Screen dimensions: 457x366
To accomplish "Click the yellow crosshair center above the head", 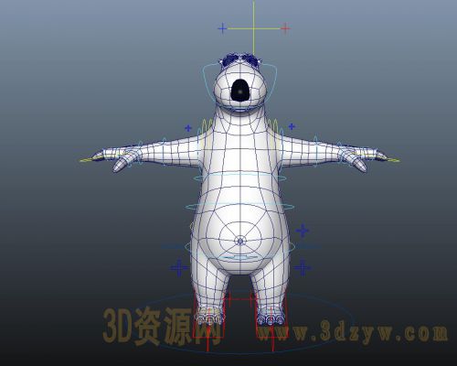I will click(x=253, y=28).
